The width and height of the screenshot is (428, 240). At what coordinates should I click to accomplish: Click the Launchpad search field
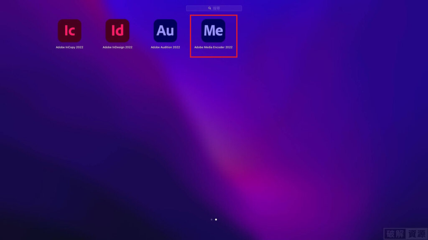click(x=214, y=8)
